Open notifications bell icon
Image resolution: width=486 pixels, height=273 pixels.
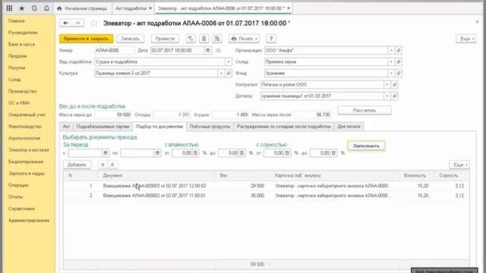coord(46,8)
